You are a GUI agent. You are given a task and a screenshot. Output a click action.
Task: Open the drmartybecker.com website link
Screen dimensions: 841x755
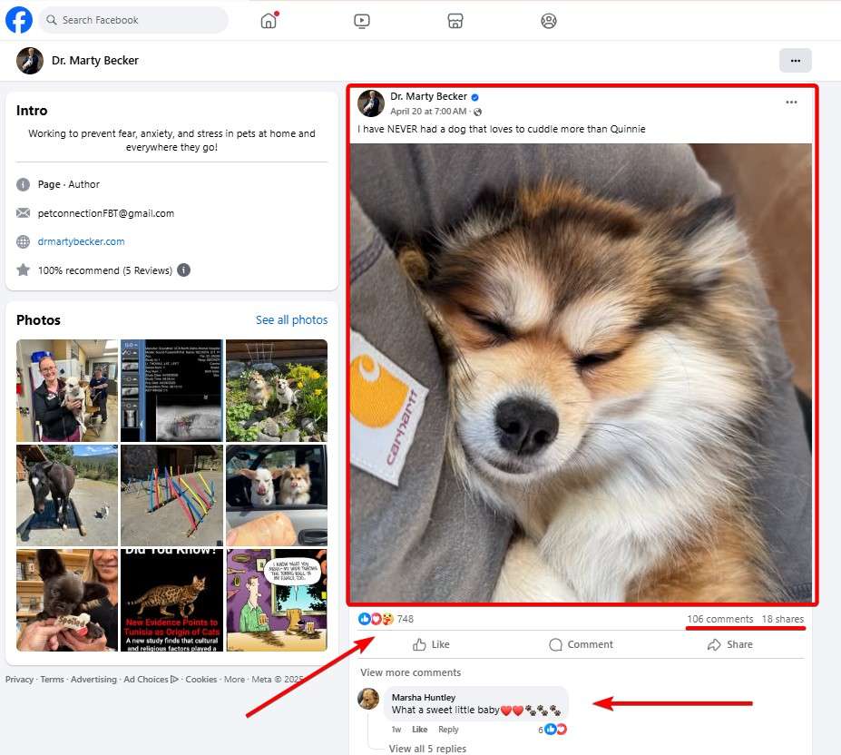click(81, 240)
